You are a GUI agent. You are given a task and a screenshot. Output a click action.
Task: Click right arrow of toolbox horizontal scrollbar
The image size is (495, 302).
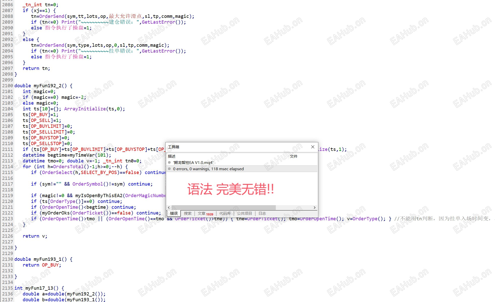[x=315, y=207]
